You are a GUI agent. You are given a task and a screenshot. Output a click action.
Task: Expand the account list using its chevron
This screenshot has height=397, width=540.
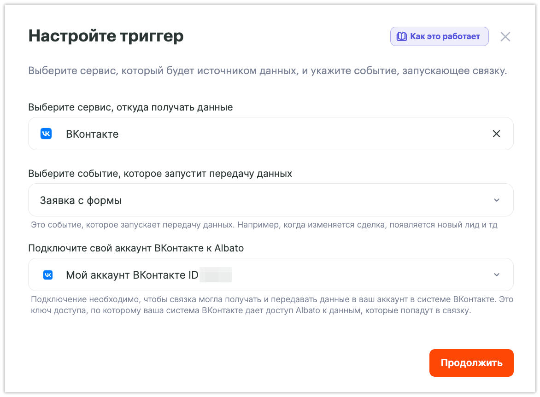pos(496,275)
